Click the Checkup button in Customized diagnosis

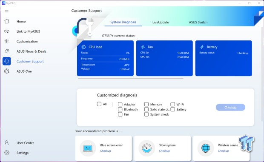[x=230, y=108]
